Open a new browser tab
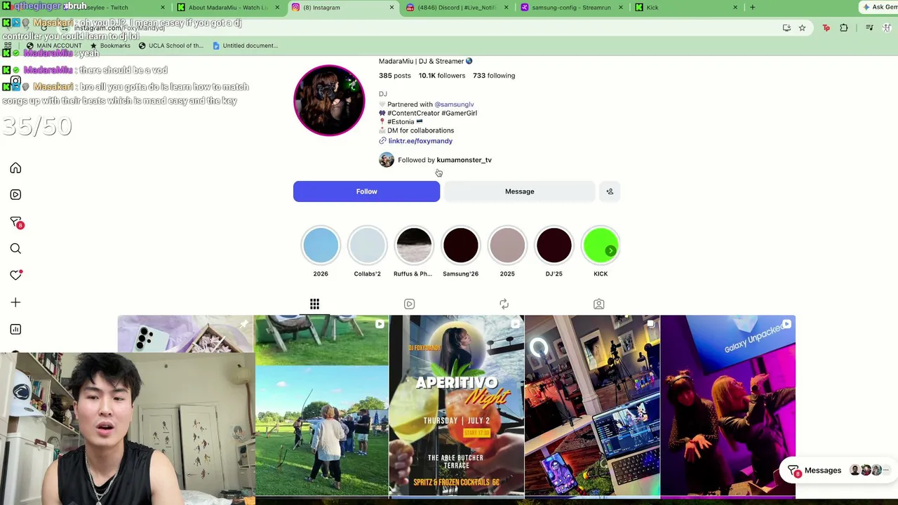This screenshot has width=898, height=505. 752,8
